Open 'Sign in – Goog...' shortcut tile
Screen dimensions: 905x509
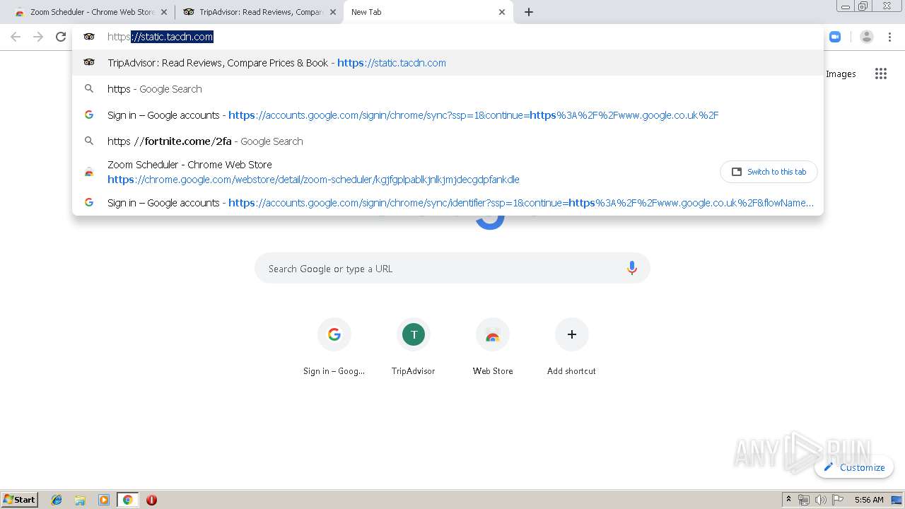(x=334, y=347)
